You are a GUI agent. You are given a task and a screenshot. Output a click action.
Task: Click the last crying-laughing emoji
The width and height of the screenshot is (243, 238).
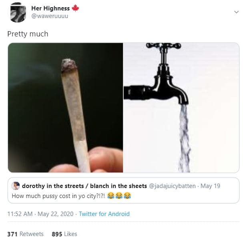[127, 196]
